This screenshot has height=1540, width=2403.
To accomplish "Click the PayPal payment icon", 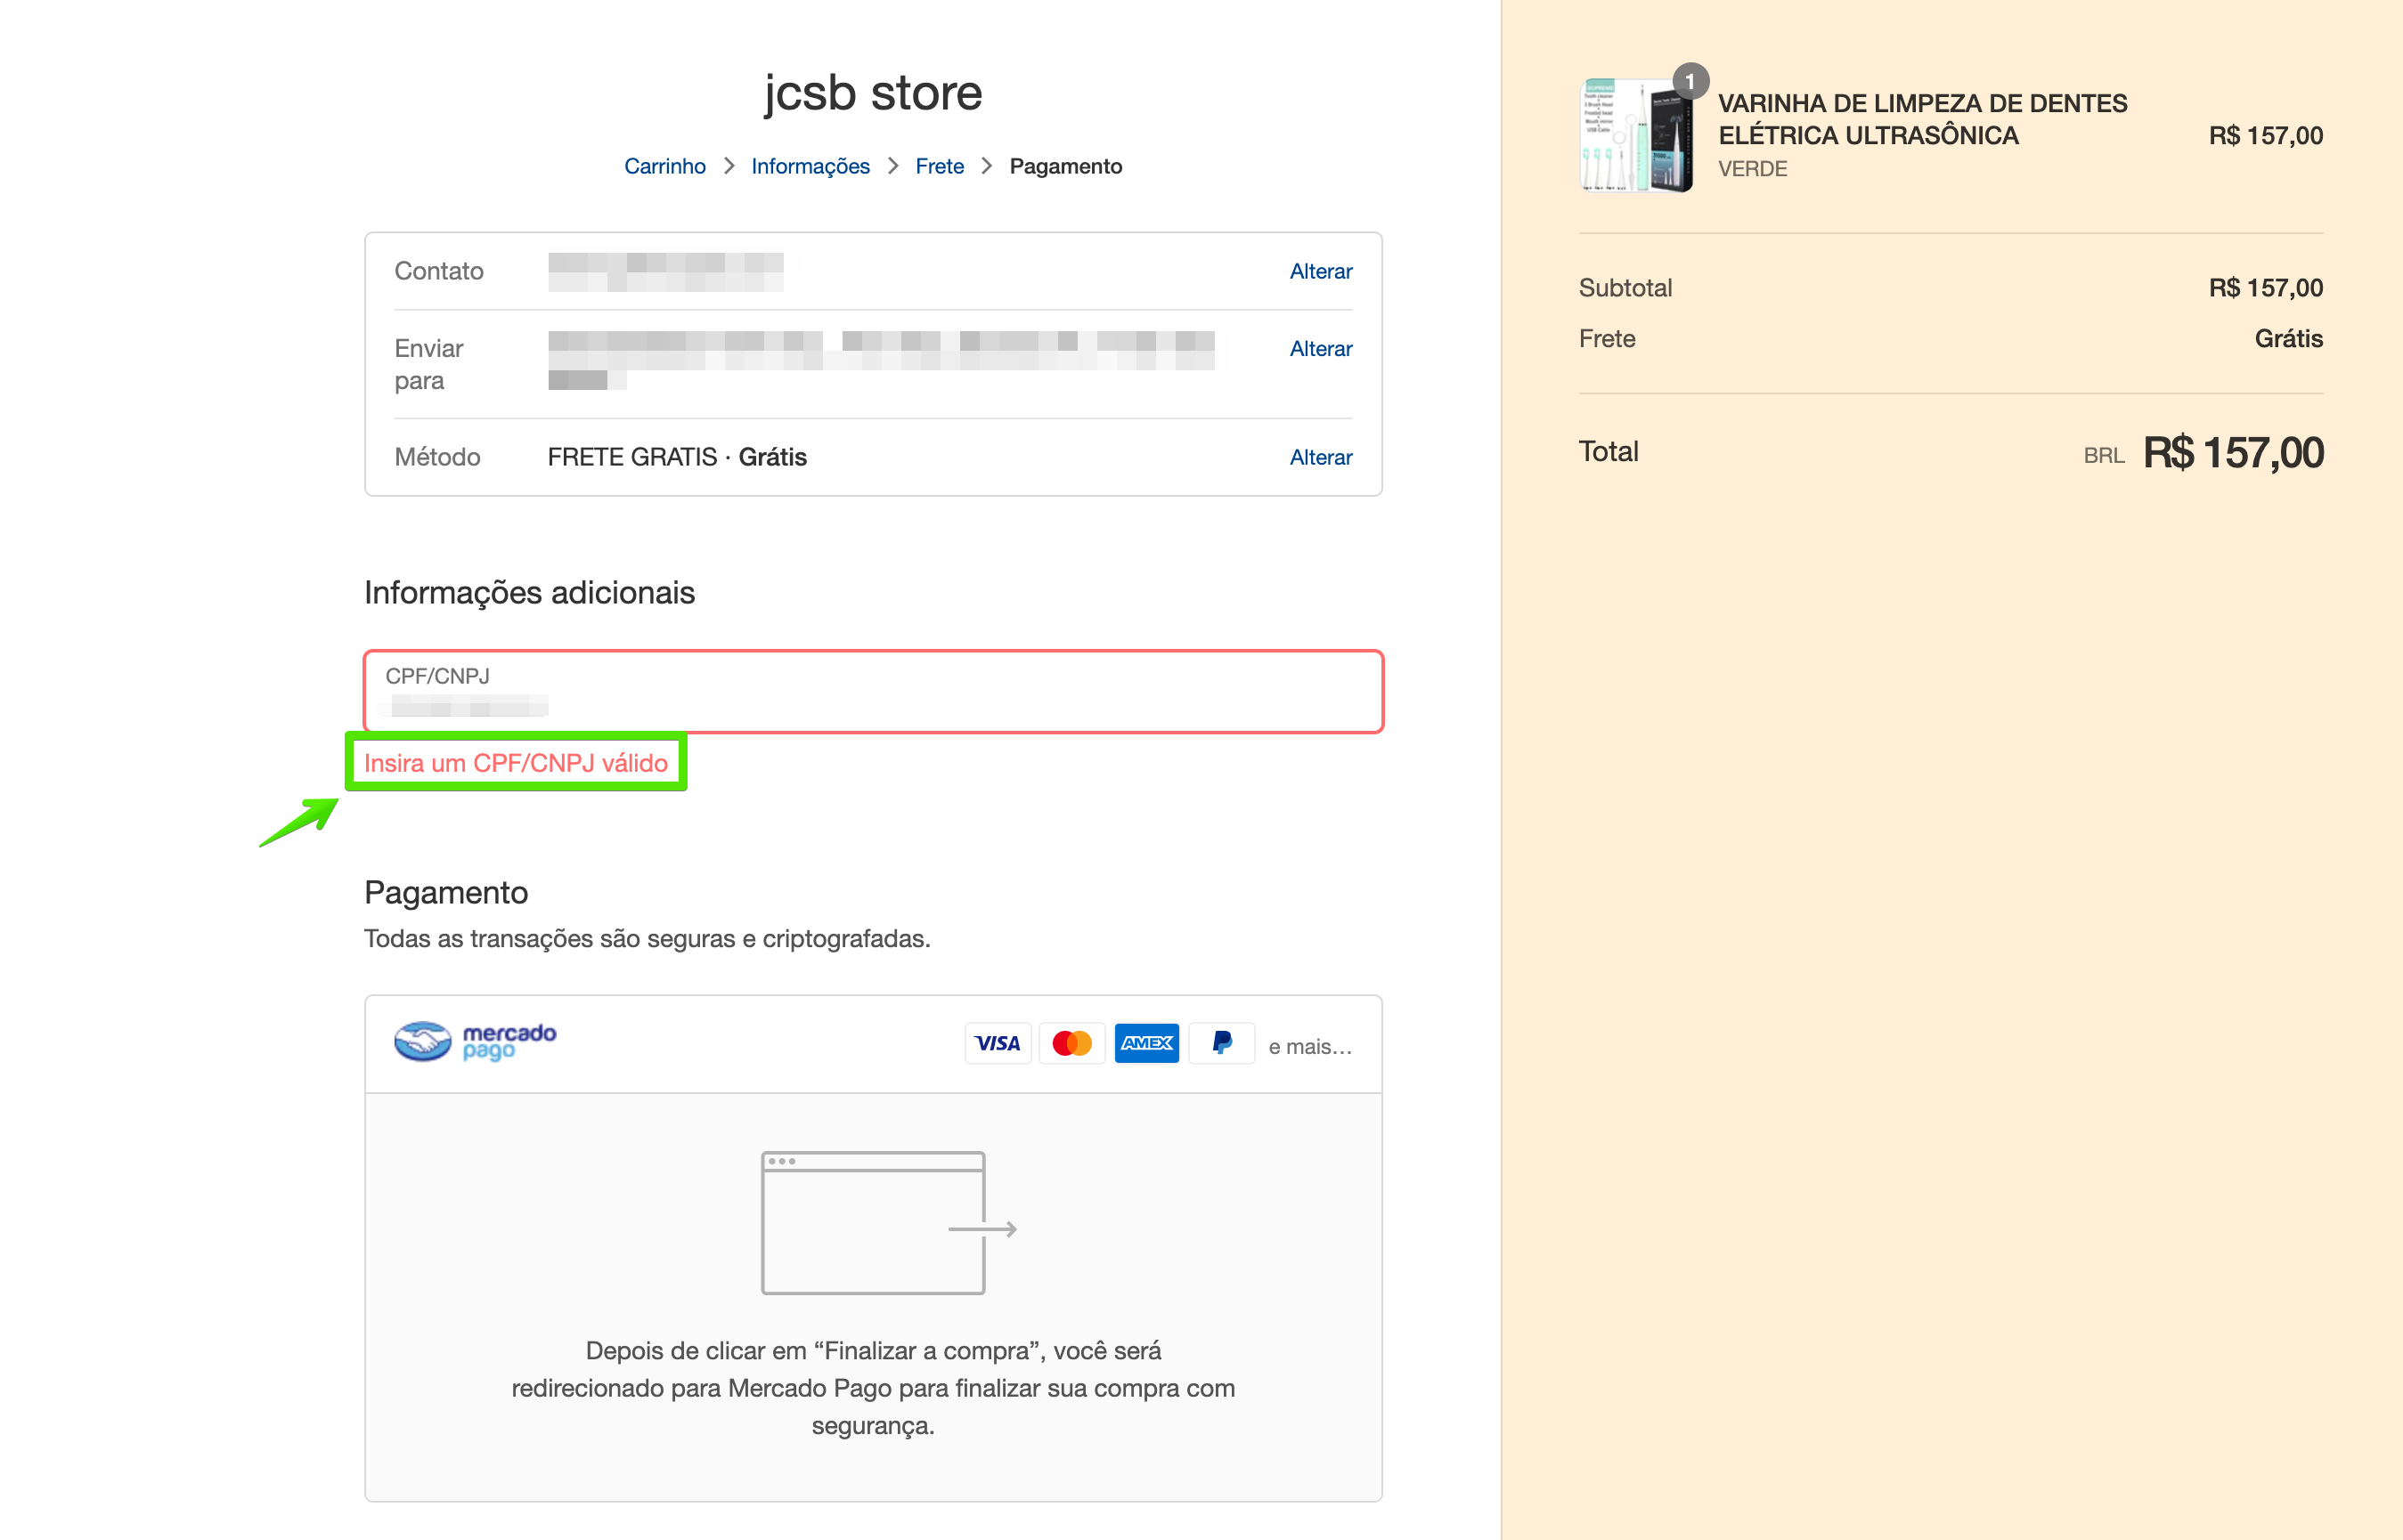I will [1221, 1044].
